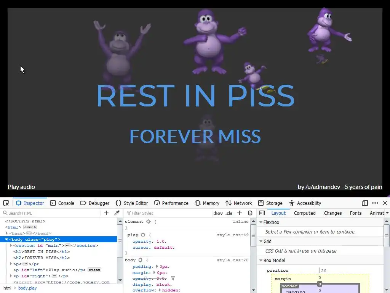The width and height of the screenshot is (390, 293).
Task: Open sidebar tabs overflow dropdown
Action: [387, 213]
